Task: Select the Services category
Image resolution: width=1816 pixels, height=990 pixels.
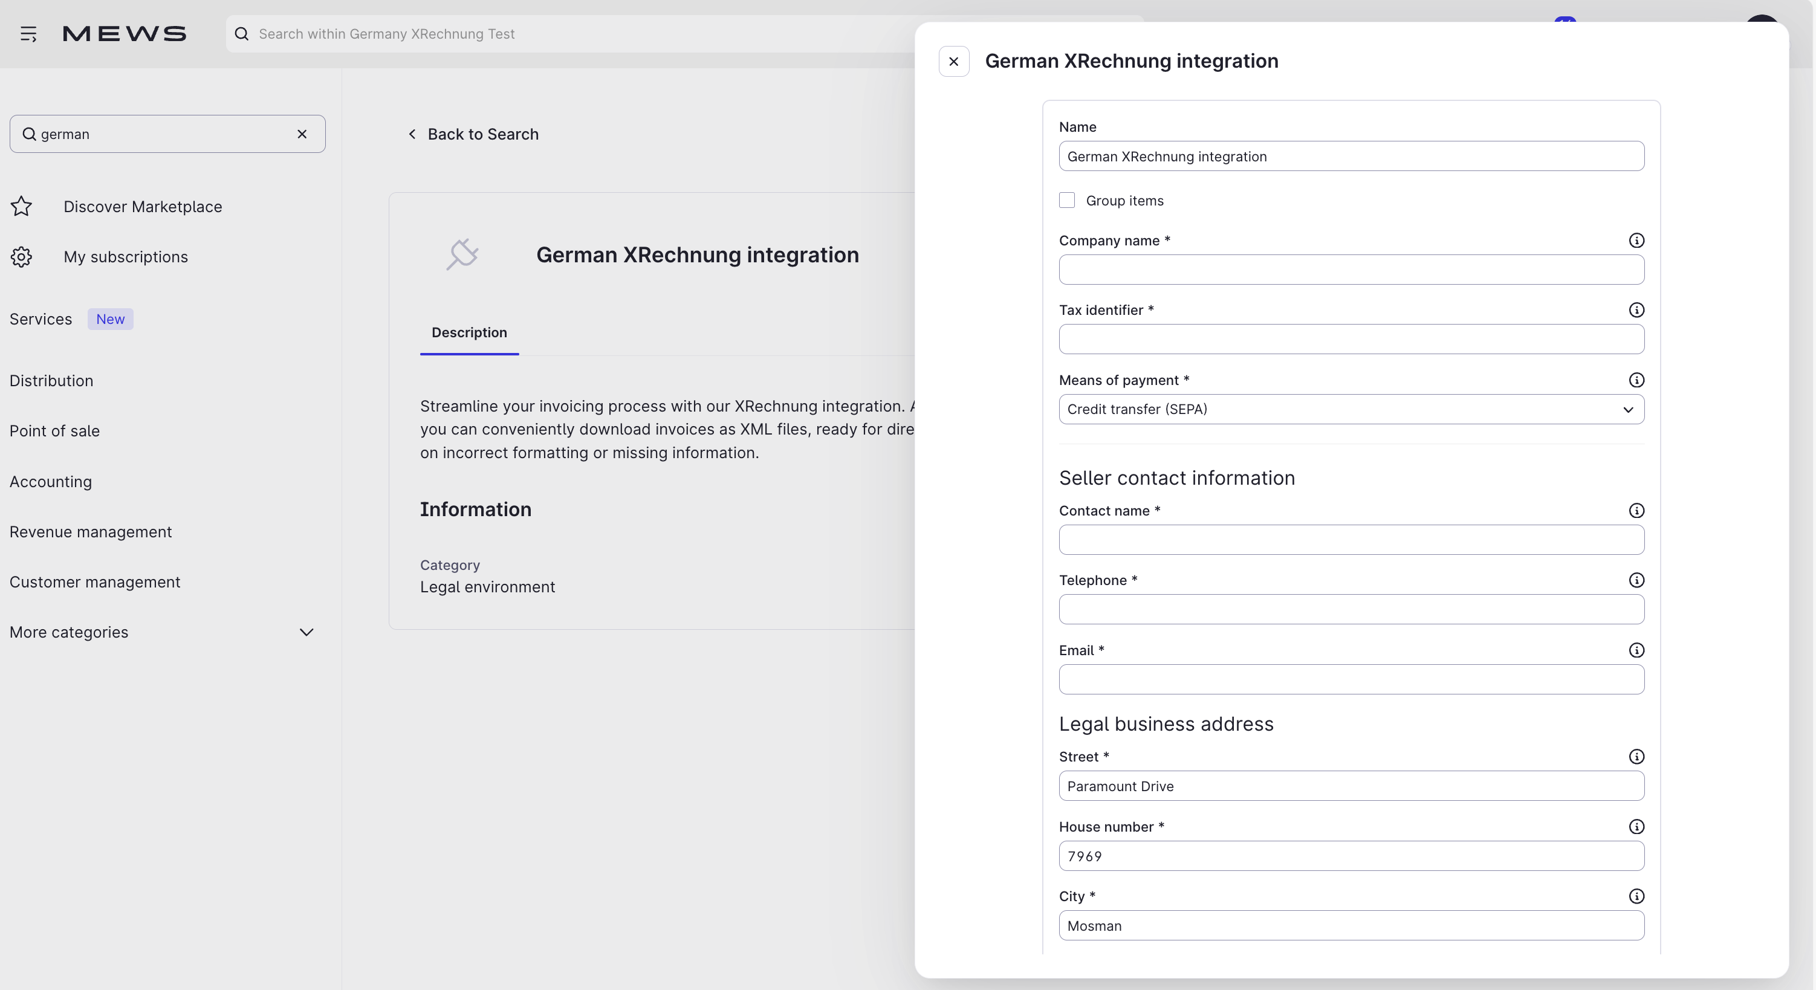Action: pyautogui.click(x=41, y=319)
